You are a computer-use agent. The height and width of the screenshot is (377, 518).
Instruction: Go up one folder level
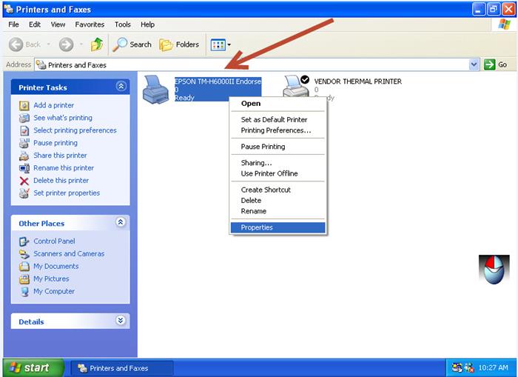point(97,44)
